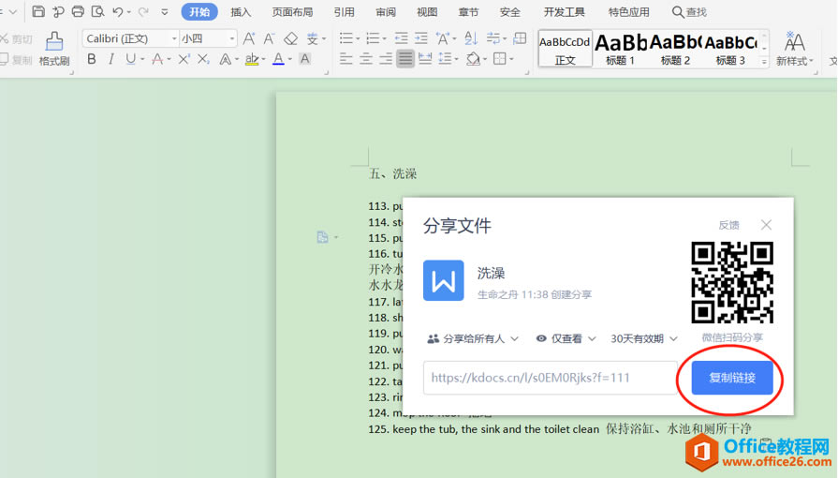Apply paragraph shading with the paint bucket
838x478 pixels.
coord(473,59)
